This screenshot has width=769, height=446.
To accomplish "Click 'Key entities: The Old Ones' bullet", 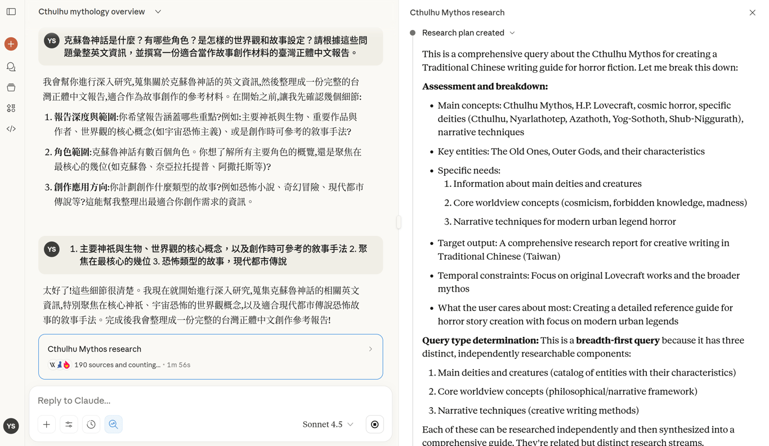I will 571,151.
